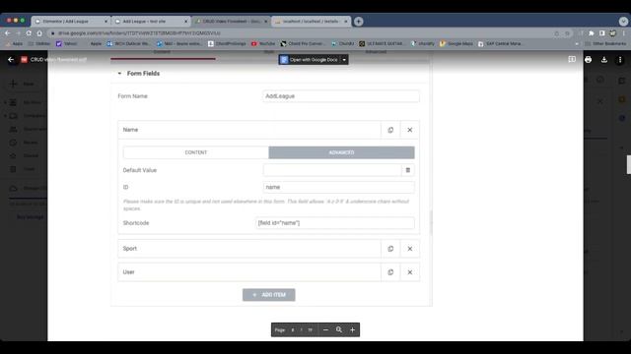Remove the Name form field
Screen dimensions: 631x354
point(410,130)
